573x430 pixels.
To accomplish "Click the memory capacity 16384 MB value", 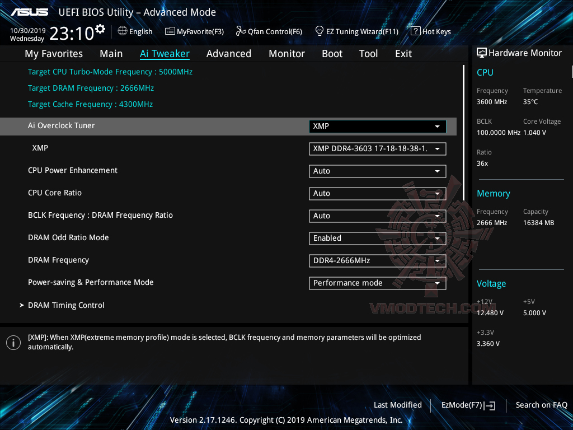I will click(x=539, y=223).
